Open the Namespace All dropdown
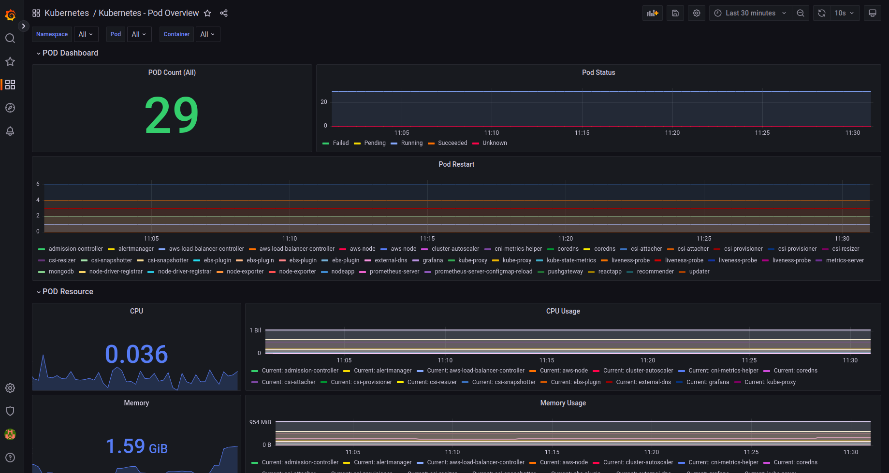 coord(86,34)
